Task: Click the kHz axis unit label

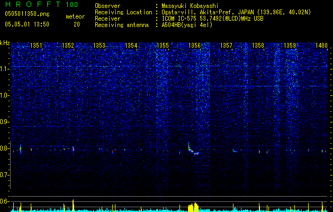Action: [x=5, y=43]
